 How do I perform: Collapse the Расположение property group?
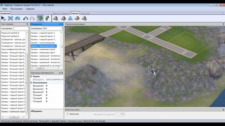point(31,83)
